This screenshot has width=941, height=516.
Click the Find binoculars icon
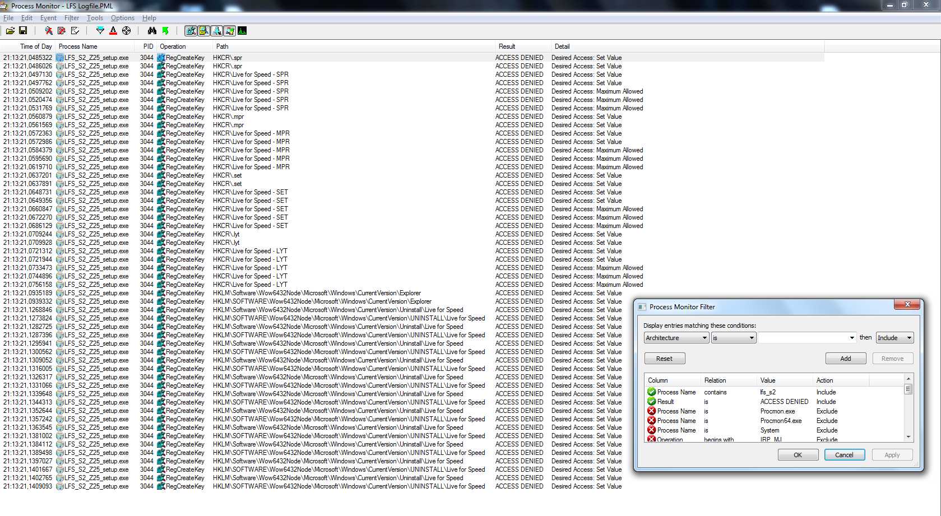click(152, 31)
